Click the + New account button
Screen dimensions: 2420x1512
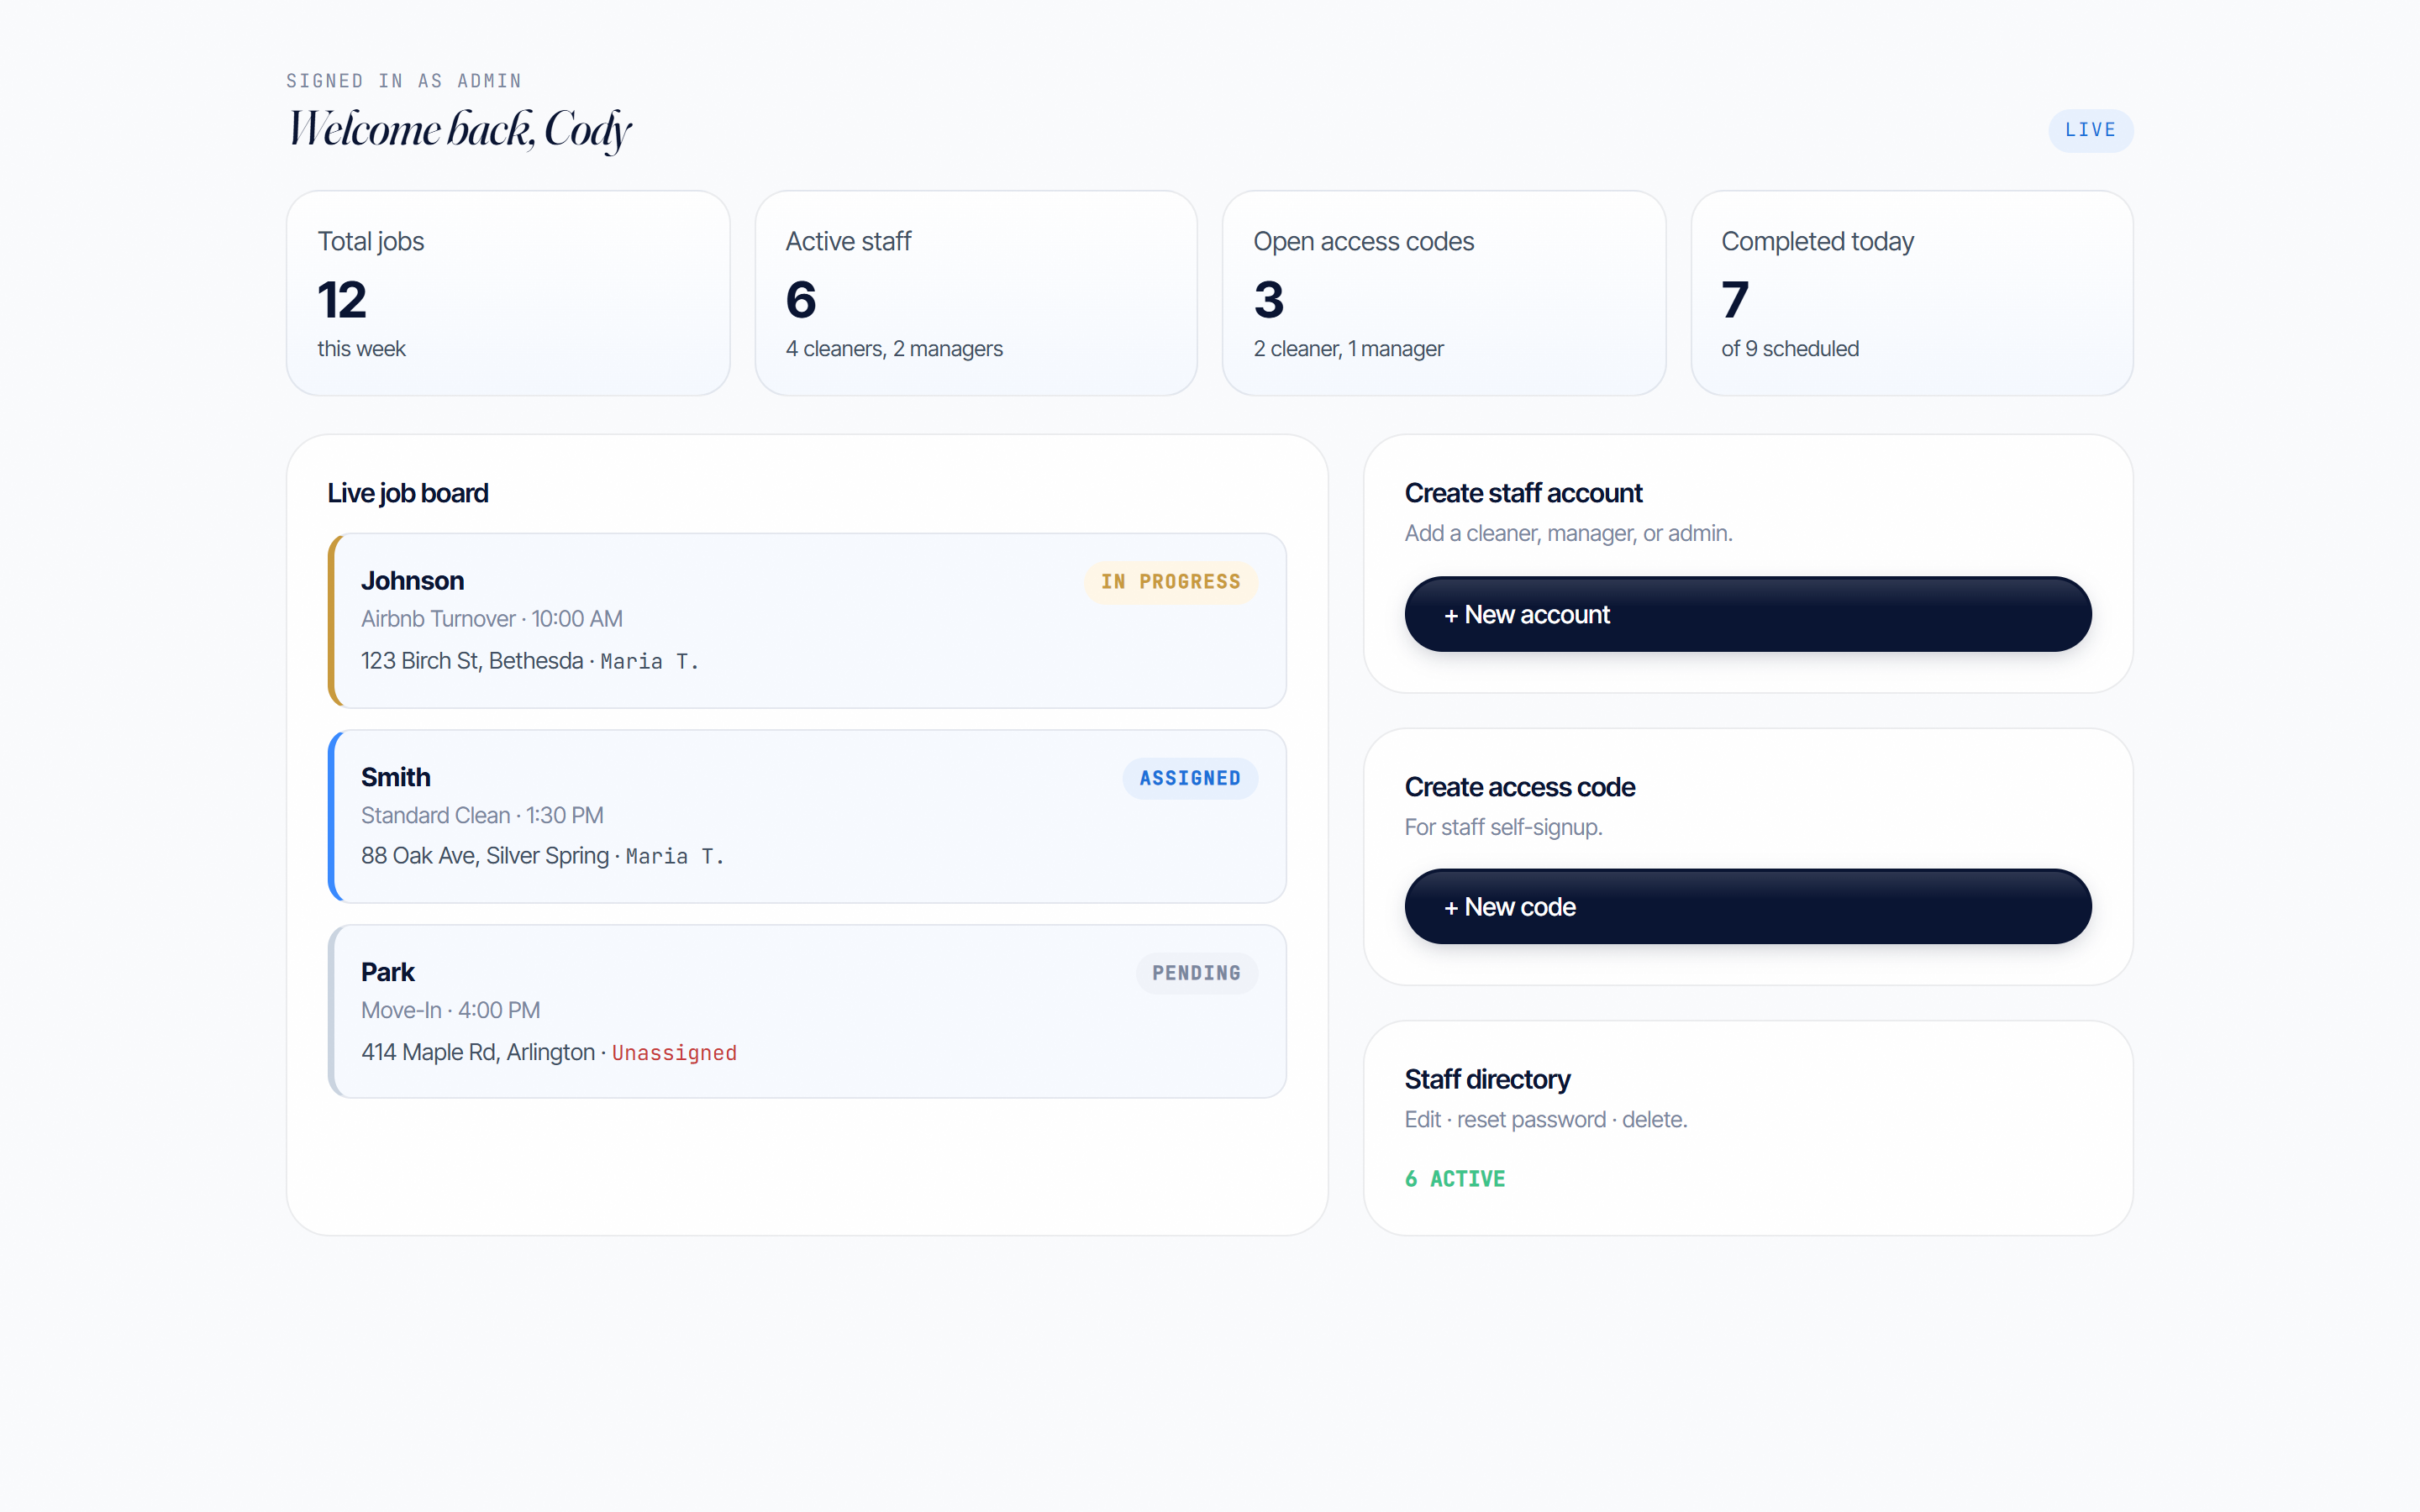(x=1747, y=614)
